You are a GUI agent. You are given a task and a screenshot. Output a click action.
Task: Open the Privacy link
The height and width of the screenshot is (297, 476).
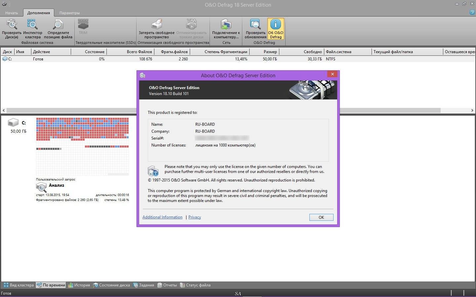(x=195, y=217)
